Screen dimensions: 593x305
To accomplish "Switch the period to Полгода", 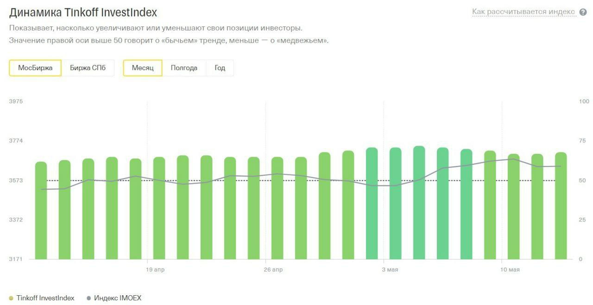I will pos(184,68).
